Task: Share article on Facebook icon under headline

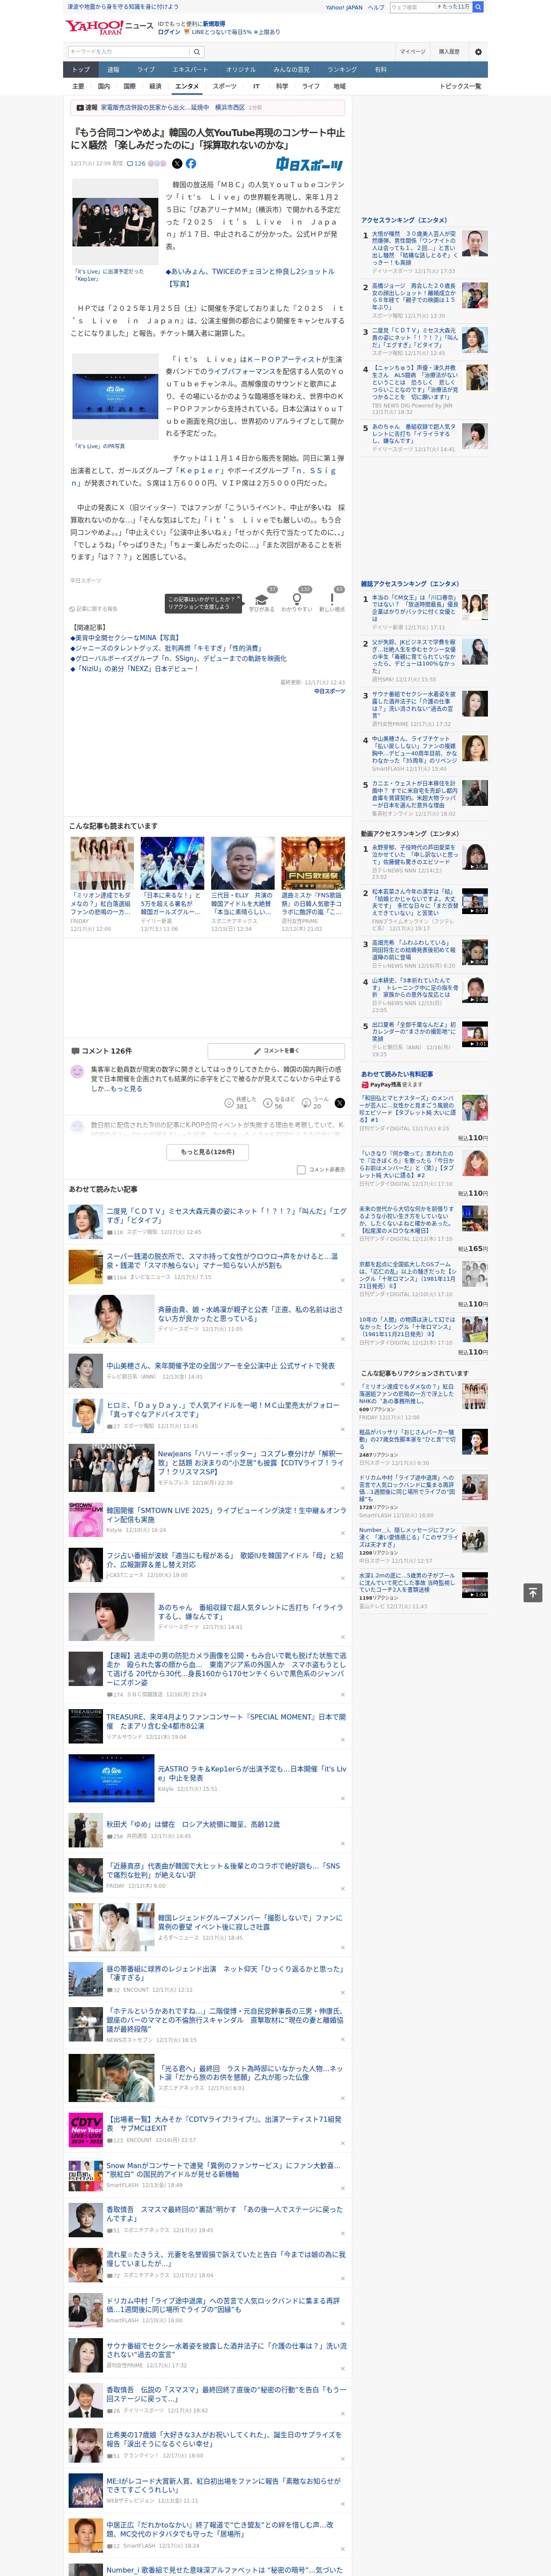Action: pos(191,163)
